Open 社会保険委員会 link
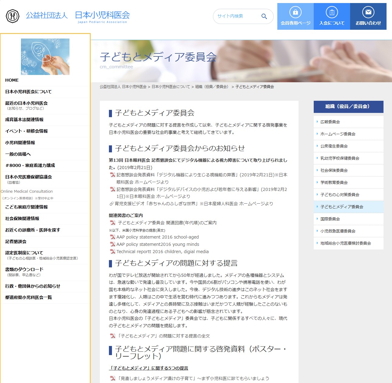 [349, 171]
